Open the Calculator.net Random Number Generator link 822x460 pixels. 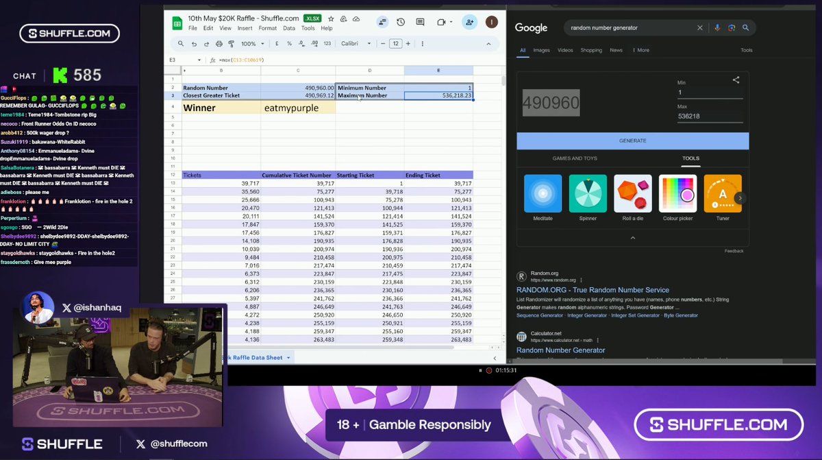pyautogui.click(x=561, y=350)
